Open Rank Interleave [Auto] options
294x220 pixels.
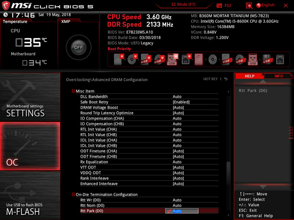coord(178,178)
